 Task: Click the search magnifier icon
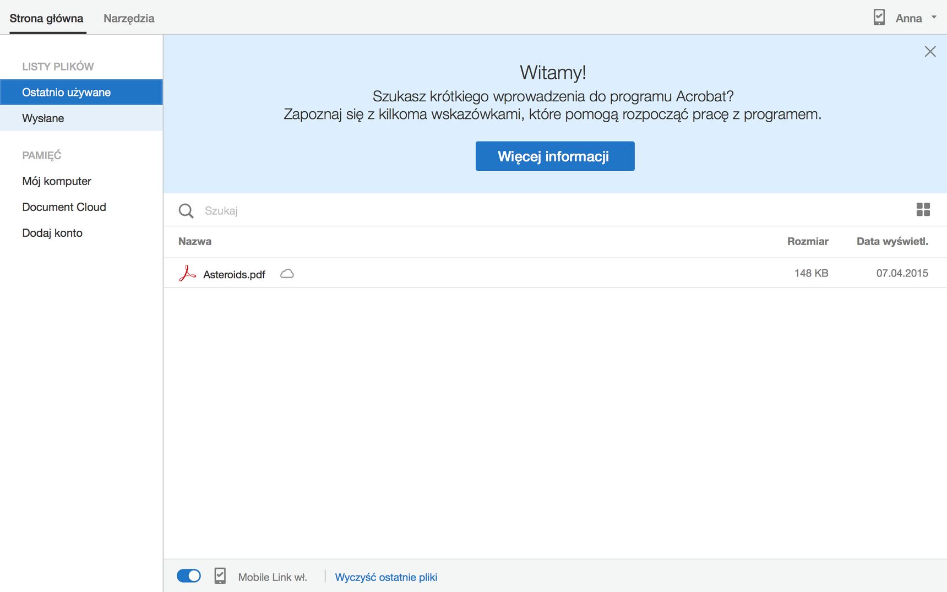pyautogui.click(x=186, y=211)
